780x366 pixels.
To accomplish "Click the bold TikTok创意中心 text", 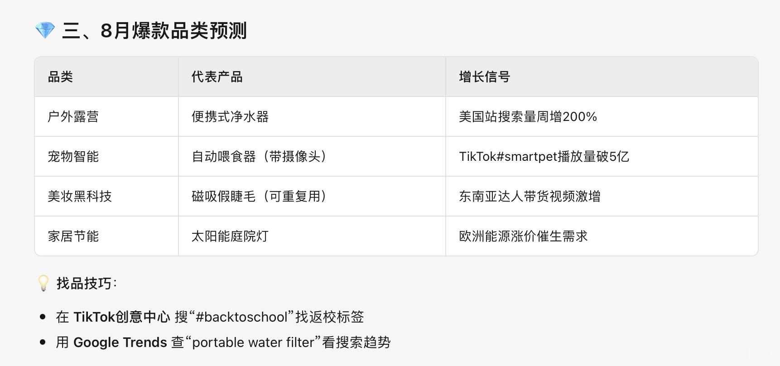I will pos(122,317).
